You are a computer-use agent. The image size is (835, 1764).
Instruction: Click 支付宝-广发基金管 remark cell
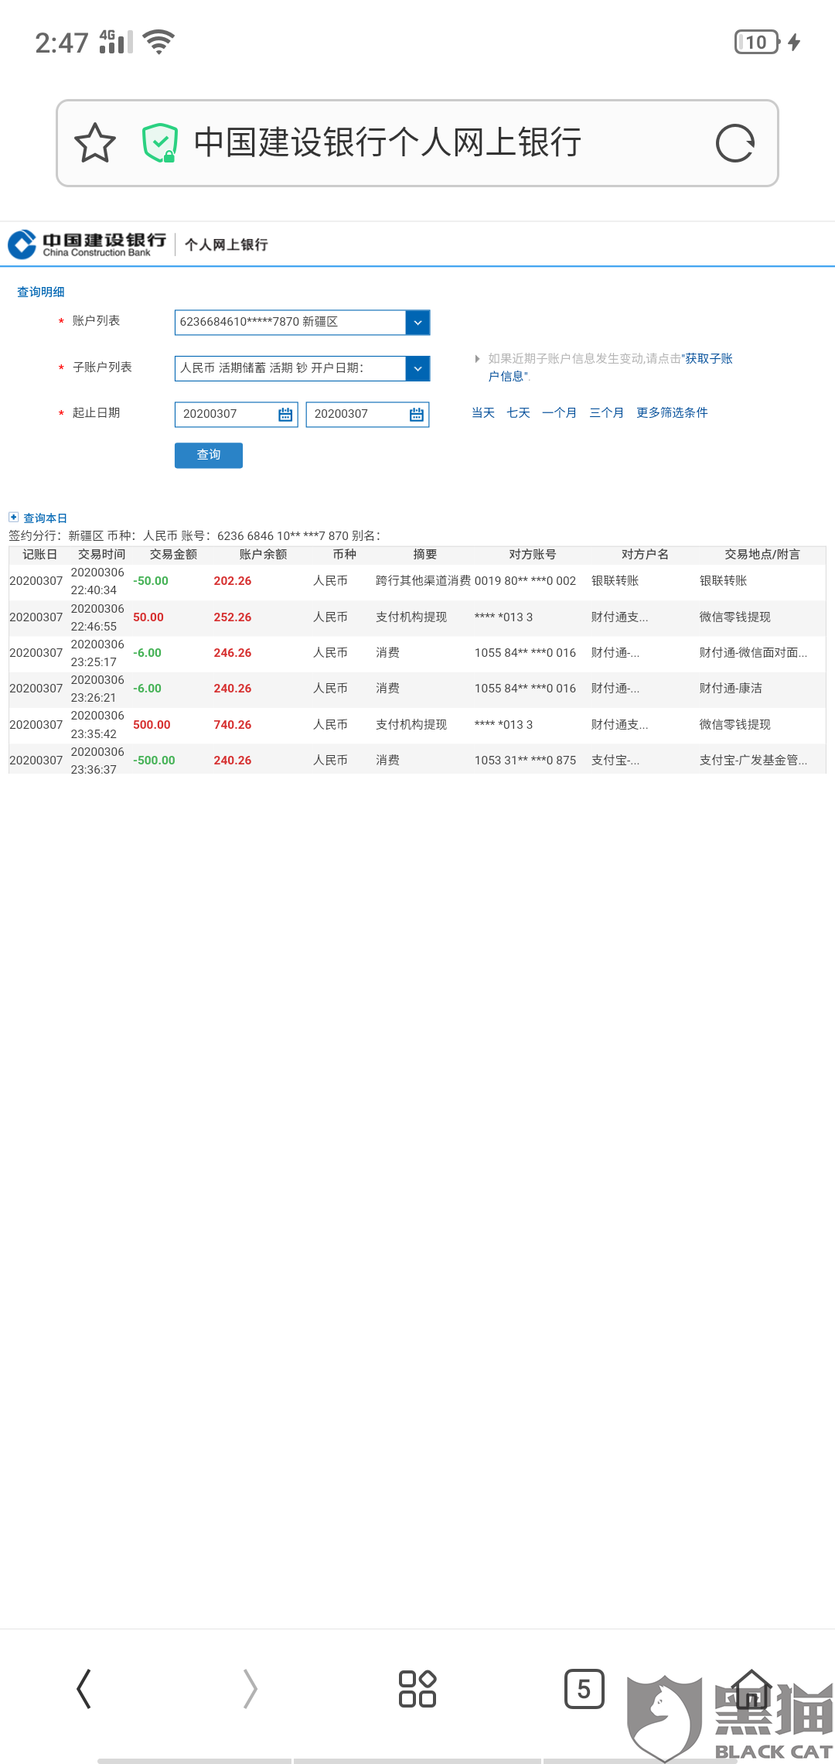tap(753, 761)
